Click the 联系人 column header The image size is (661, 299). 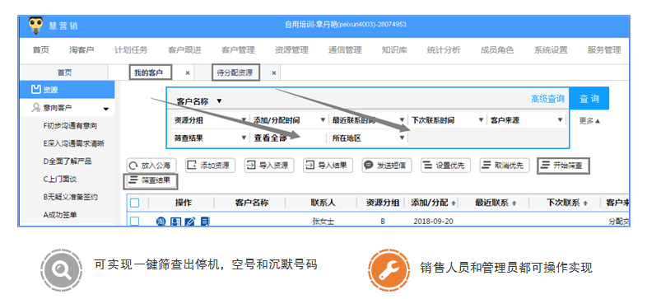[323, 203]
